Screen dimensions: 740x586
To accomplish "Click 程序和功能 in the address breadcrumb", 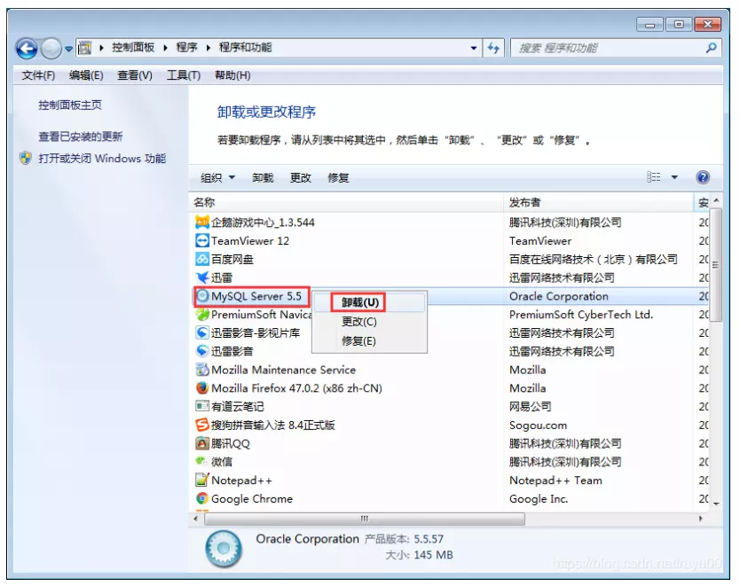I will coord(246,47).
